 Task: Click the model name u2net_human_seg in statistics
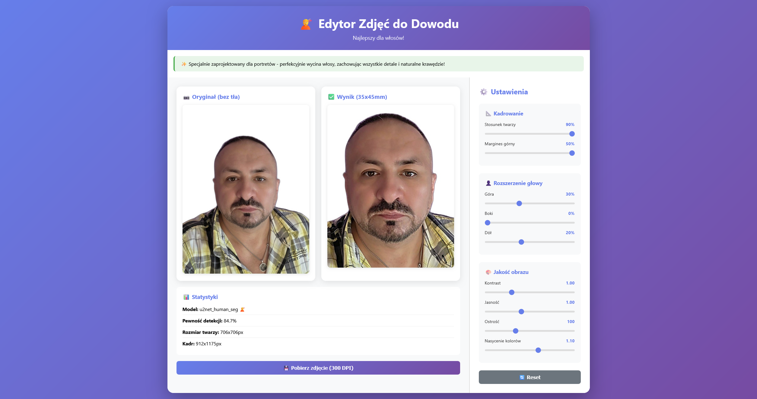coord(219,309)
